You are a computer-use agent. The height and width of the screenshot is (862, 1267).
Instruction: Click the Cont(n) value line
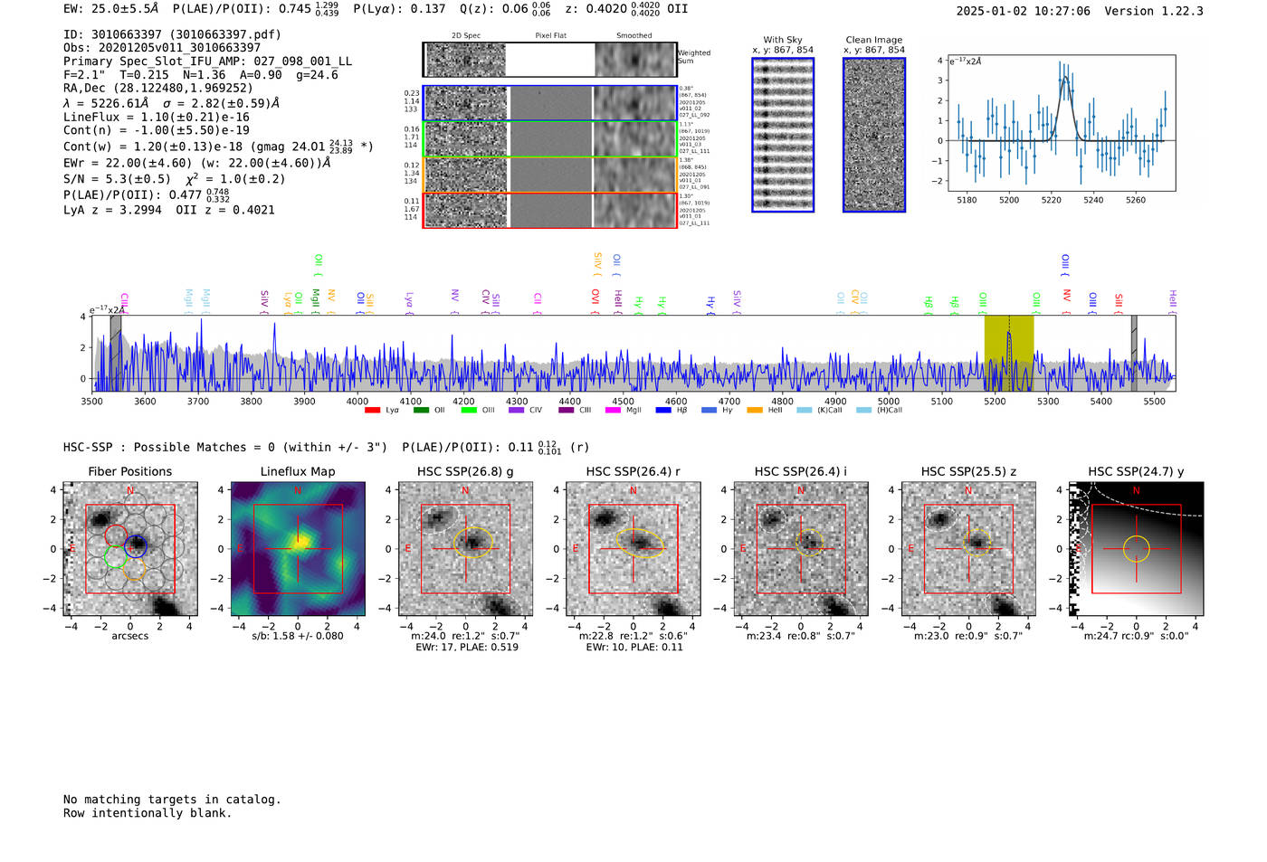[157, 130]
